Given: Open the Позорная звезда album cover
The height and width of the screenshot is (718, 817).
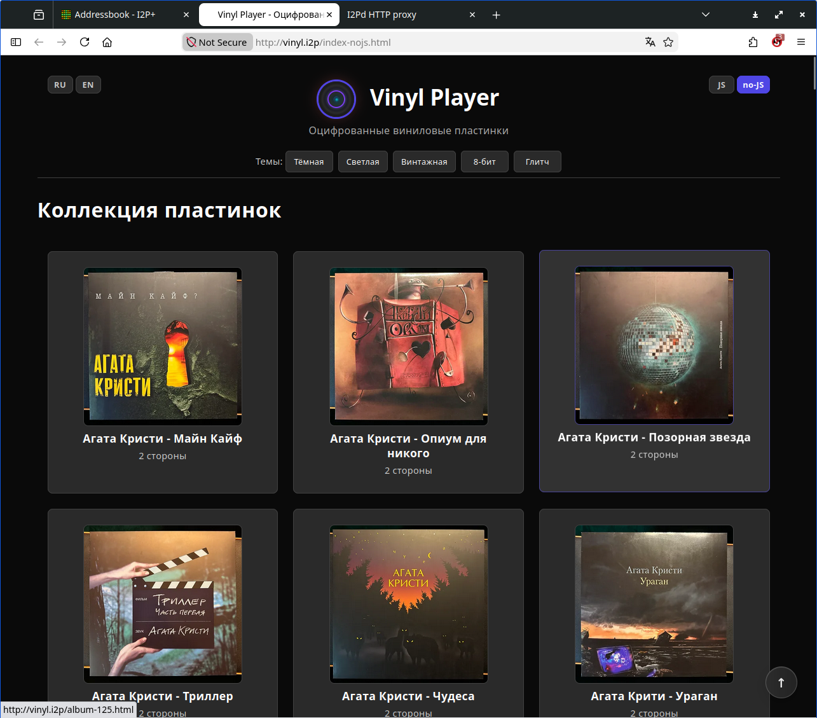Looking at the screenshot, I should click(x=654, y=345).
